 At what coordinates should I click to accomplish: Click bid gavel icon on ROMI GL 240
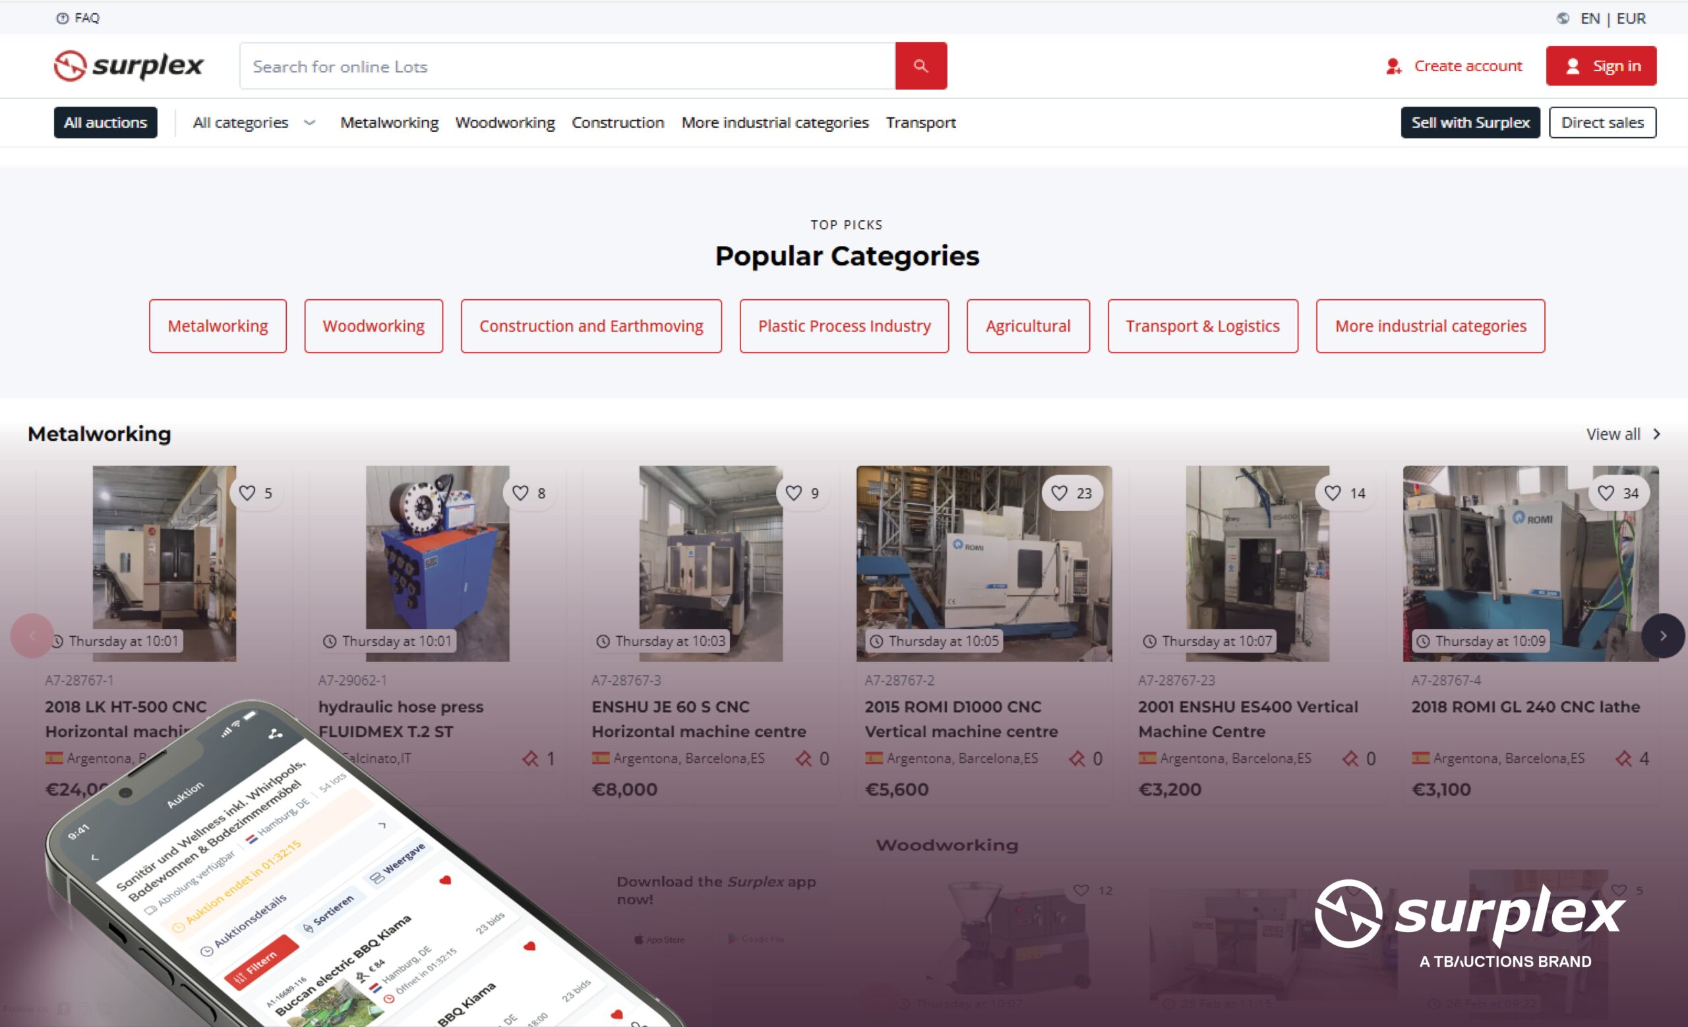(1623, 759)
